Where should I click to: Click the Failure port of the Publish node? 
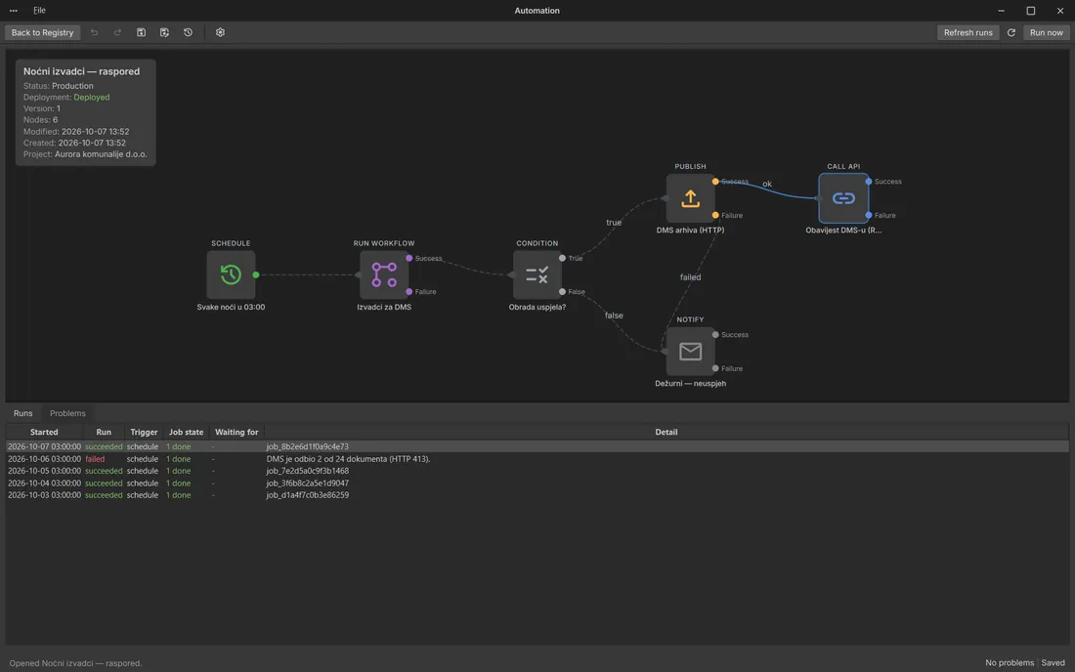715,215
